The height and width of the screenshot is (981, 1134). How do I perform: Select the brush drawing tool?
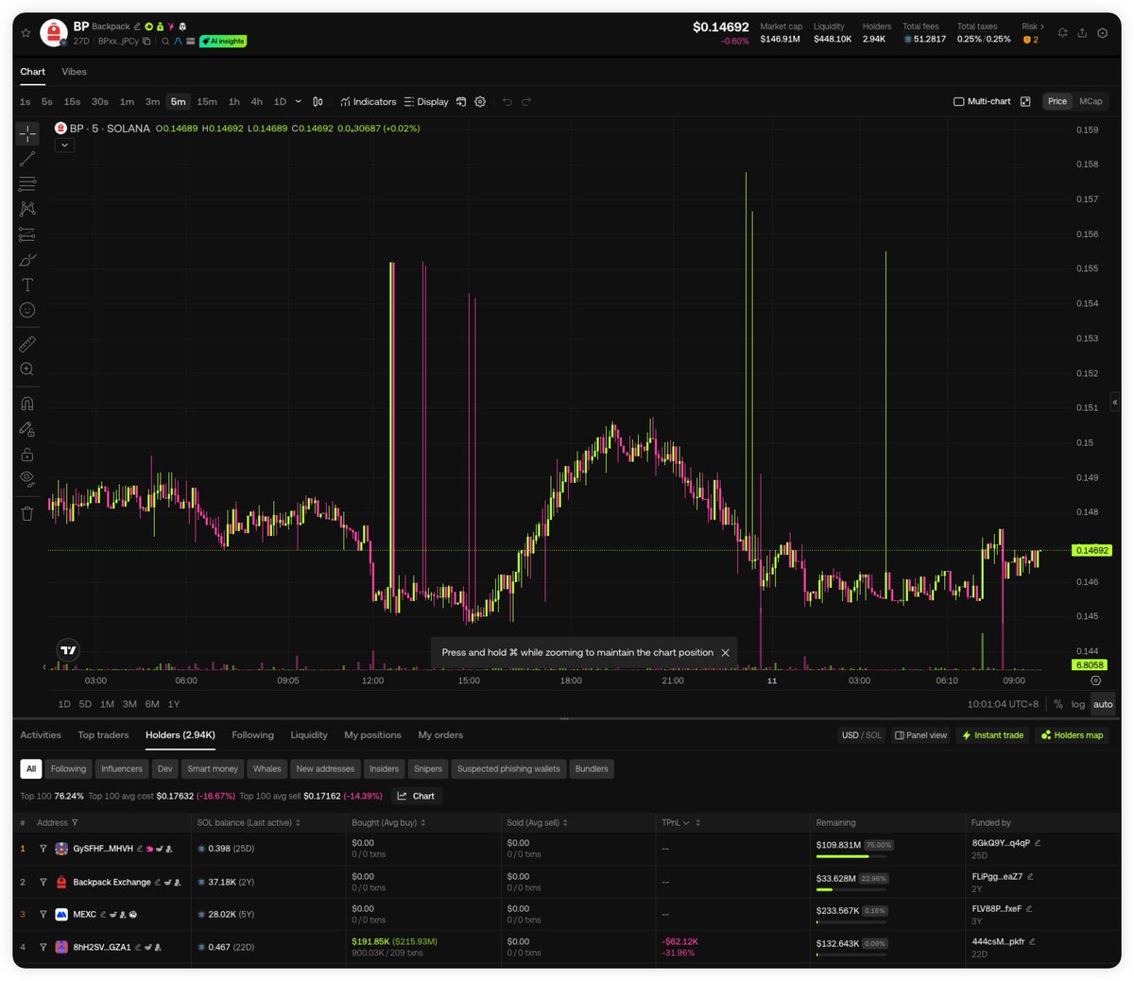tap(27, 260)
